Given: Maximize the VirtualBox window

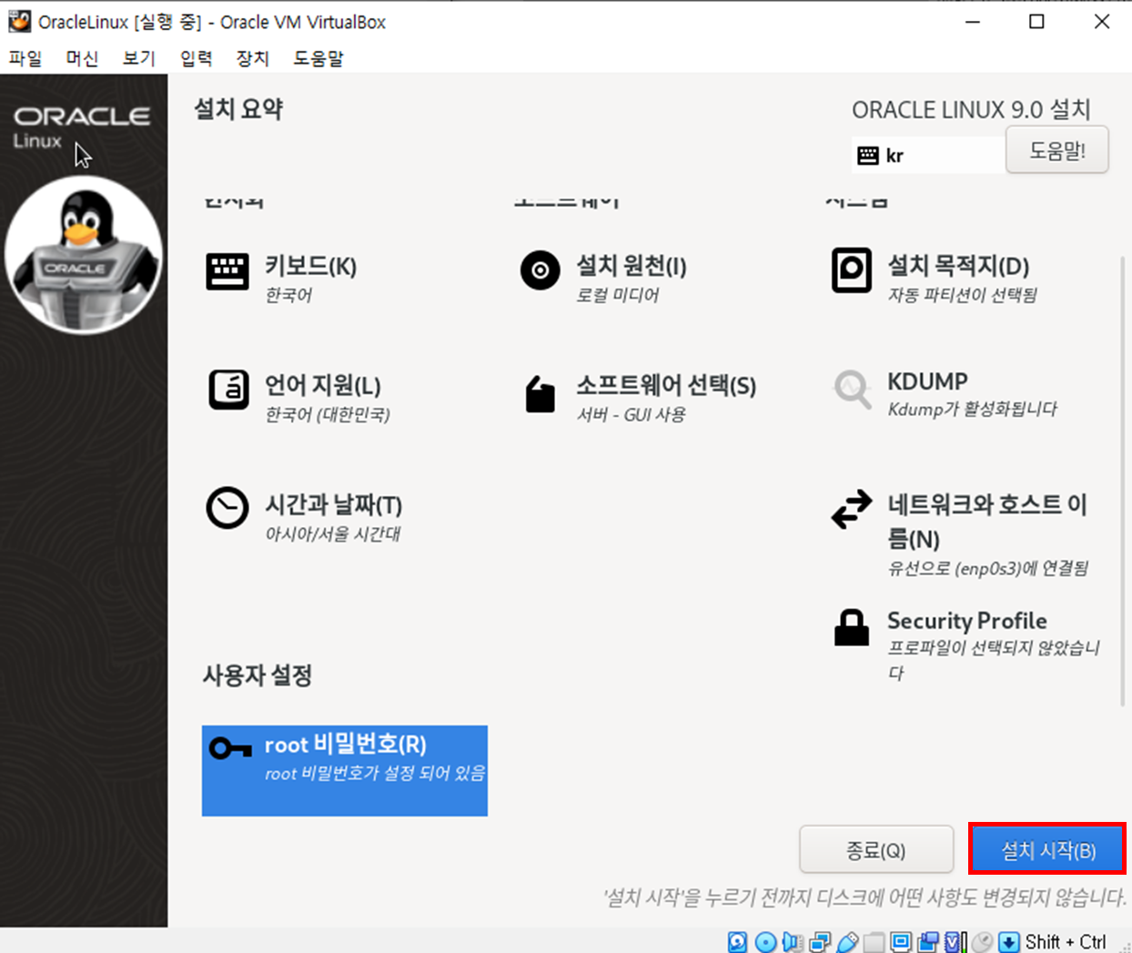Looking at the screenshot, I should click(x=1036, y=21).
